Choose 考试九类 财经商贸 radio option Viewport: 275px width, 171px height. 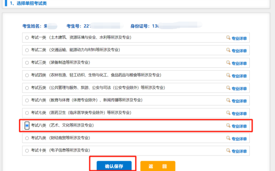pyautogui.click(x=27, y=138)
